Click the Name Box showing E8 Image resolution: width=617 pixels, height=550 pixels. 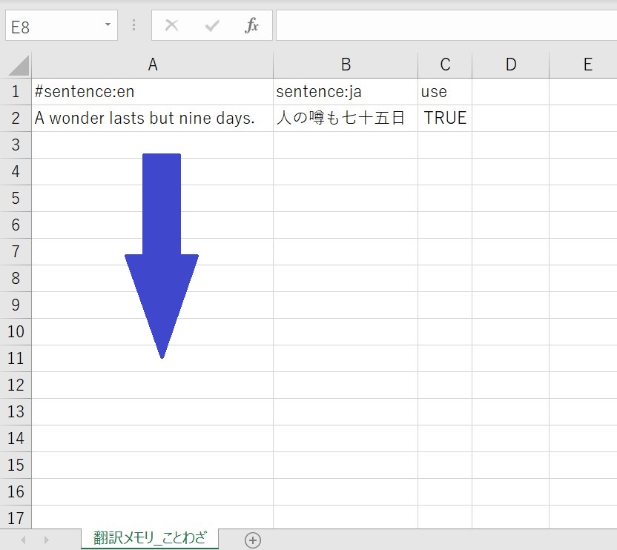tap(52, 27)
